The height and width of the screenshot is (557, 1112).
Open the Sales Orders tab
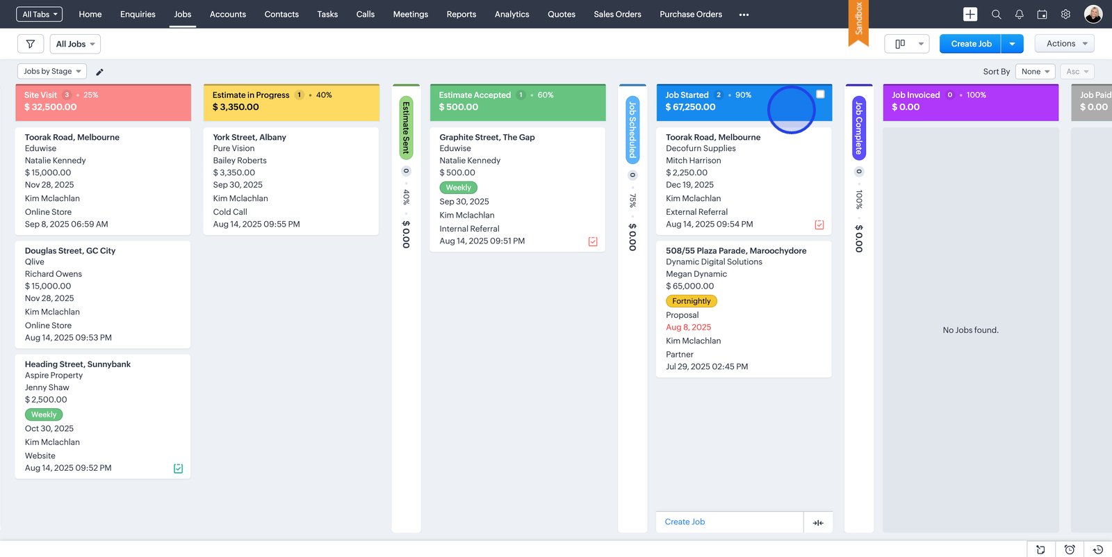point(617,14)
